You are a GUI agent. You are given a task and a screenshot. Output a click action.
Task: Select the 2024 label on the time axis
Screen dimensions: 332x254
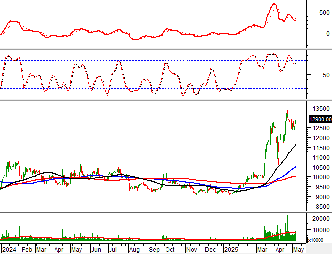tap(9, 250)
